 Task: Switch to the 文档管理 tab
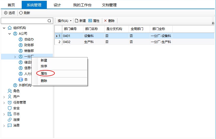(109, 5)
